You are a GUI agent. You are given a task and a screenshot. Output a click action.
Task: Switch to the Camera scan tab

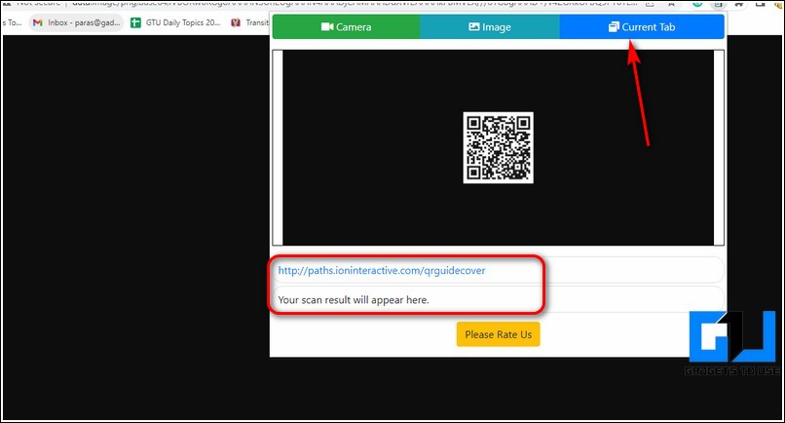coord(346,27)
